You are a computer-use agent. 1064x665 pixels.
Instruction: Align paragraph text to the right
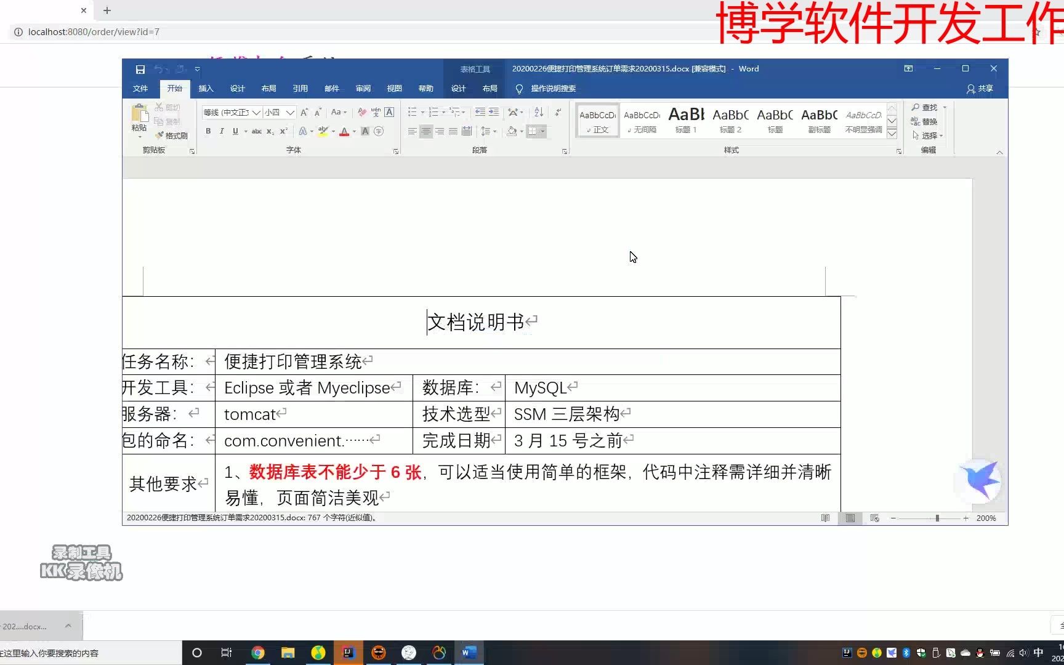440,131
